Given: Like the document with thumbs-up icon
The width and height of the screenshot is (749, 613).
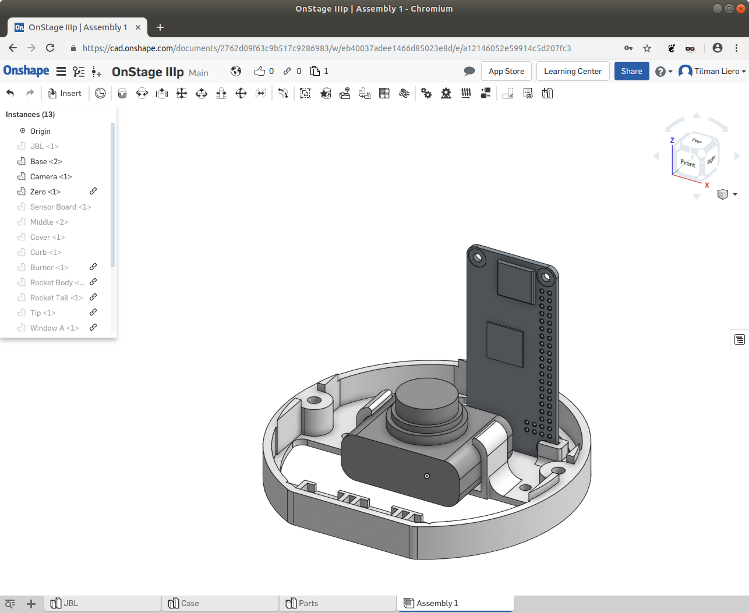Looking at the screenshot, I should point(260,71).
